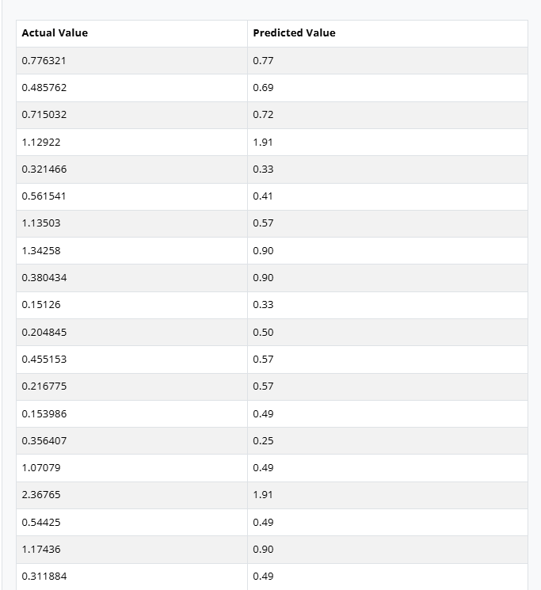541x590 pixels.
Task: Click the Predicted Value column header
Action: (x=294, y=33)
